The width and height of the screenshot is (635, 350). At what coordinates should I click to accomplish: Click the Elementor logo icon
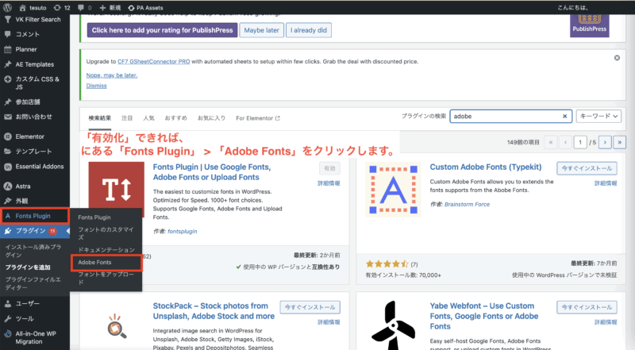(8, 137)
